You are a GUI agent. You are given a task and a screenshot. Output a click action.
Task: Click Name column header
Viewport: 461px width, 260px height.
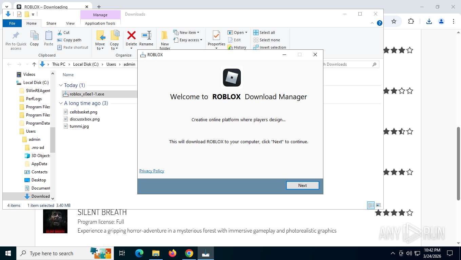pos(68,75)
